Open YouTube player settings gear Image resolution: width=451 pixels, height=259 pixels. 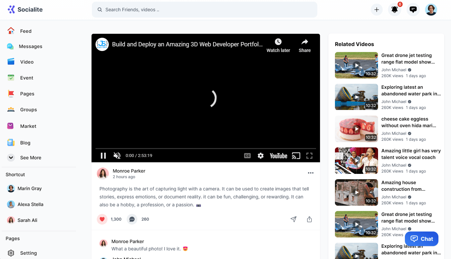pos(261,156)
